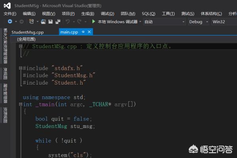
Task: Open the debugger target dropdown arrow
Action: (140, 21)
